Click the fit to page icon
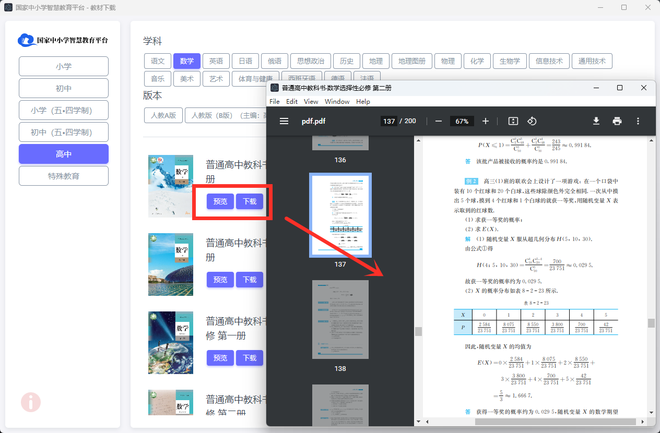The height and width of the screenshot is (433, 660). (513, 121)
